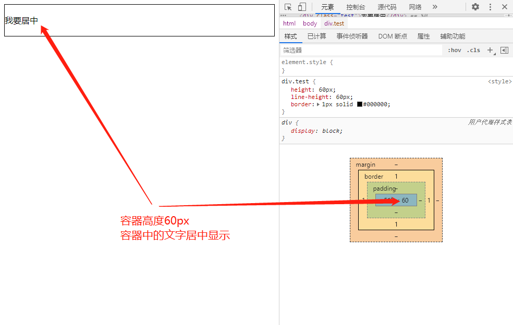Click the more panels chevron icon

click(436, 6)
